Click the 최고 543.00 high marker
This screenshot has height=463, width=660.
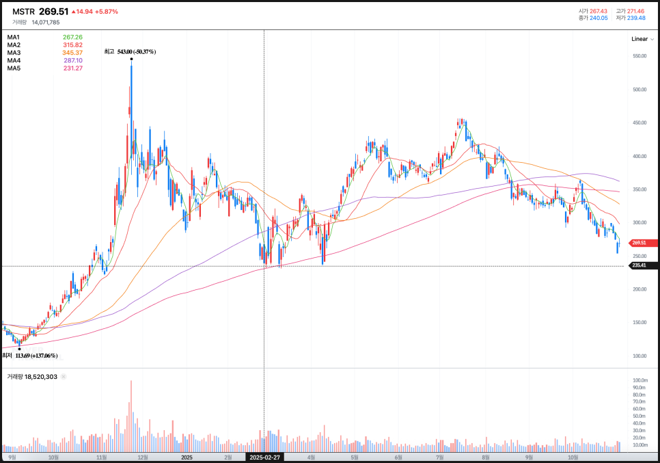[130, 52]
